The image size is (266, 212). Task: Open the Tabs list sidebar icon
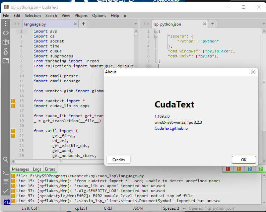tap(6, 61)
